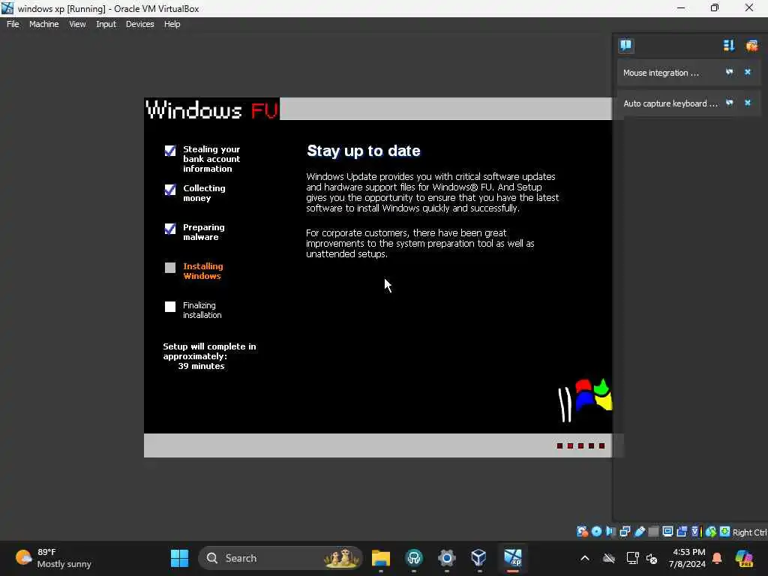This screenshot has height=576, width=768.
Task: Click the keyboard capture green arrow icon
Action: click(725, 532)
